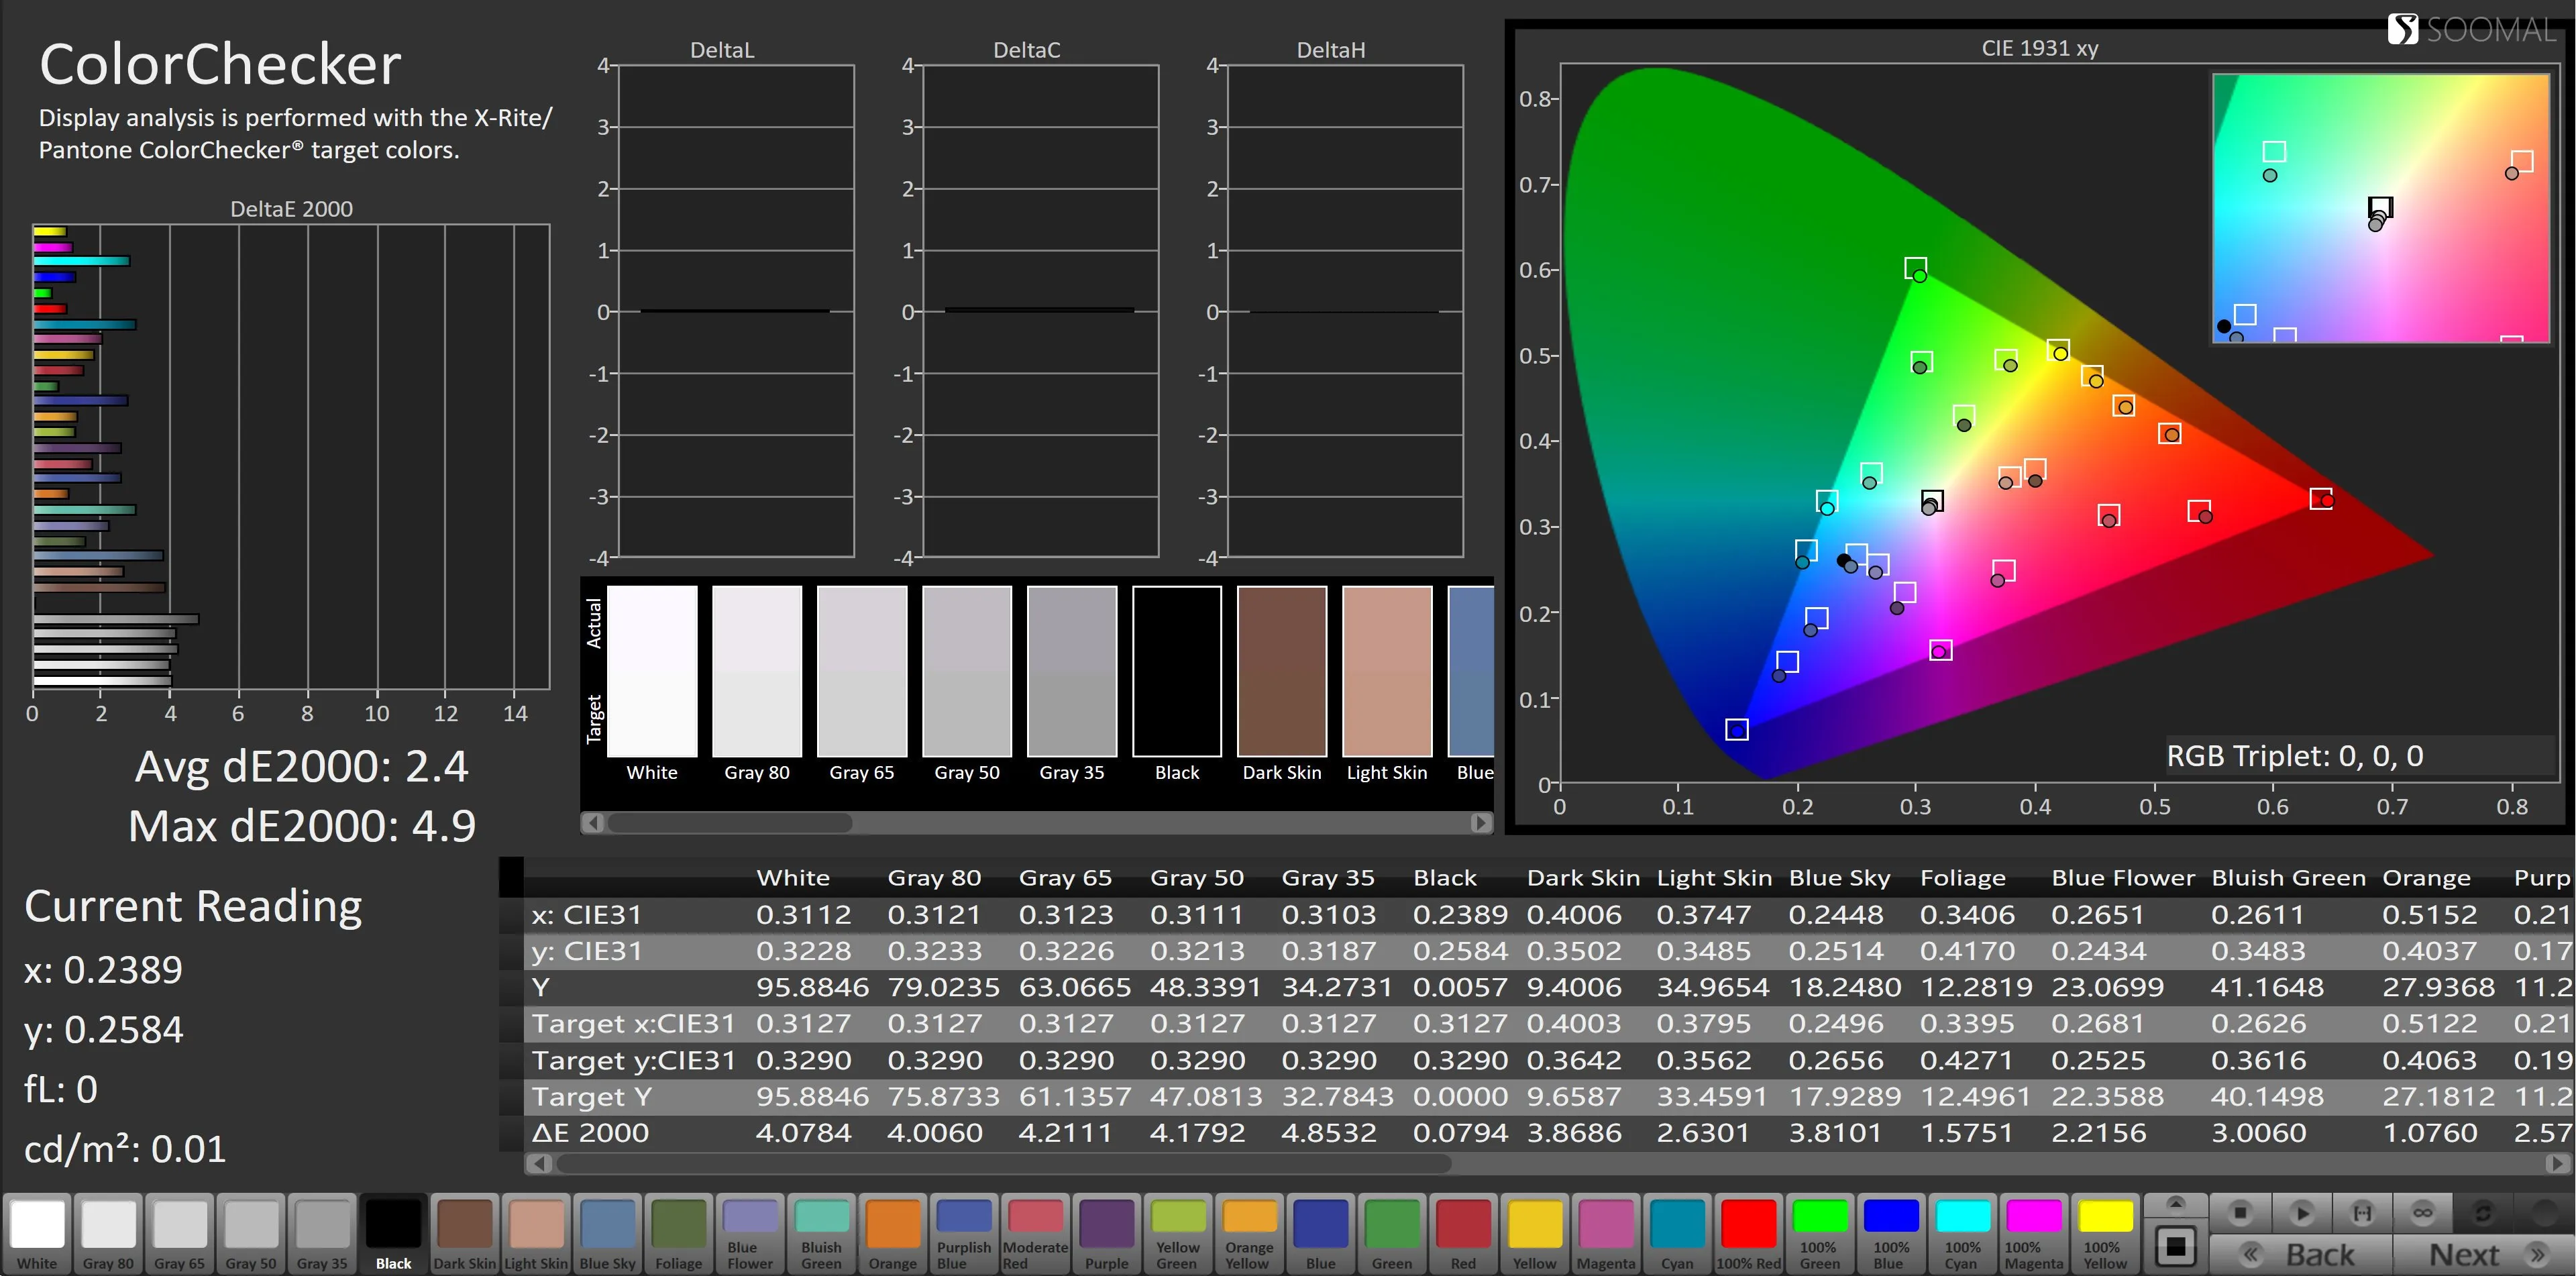Viewport: 2576px width, 1276px height.
Task: Select the 100% Cyan swatch
Action: (x=1962, y=1233)
